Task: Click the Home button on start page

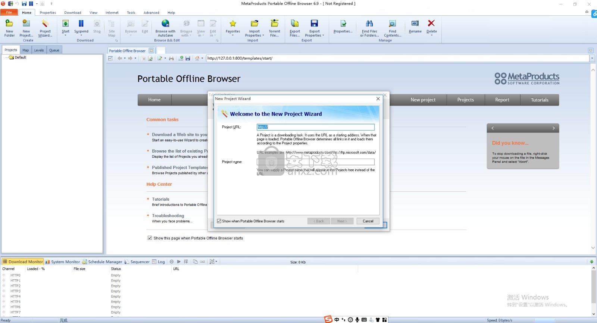Action: [x=154, y=100]
